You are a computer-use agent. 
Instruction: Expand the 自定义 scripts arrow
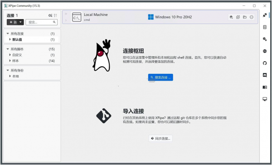(10, 55)
